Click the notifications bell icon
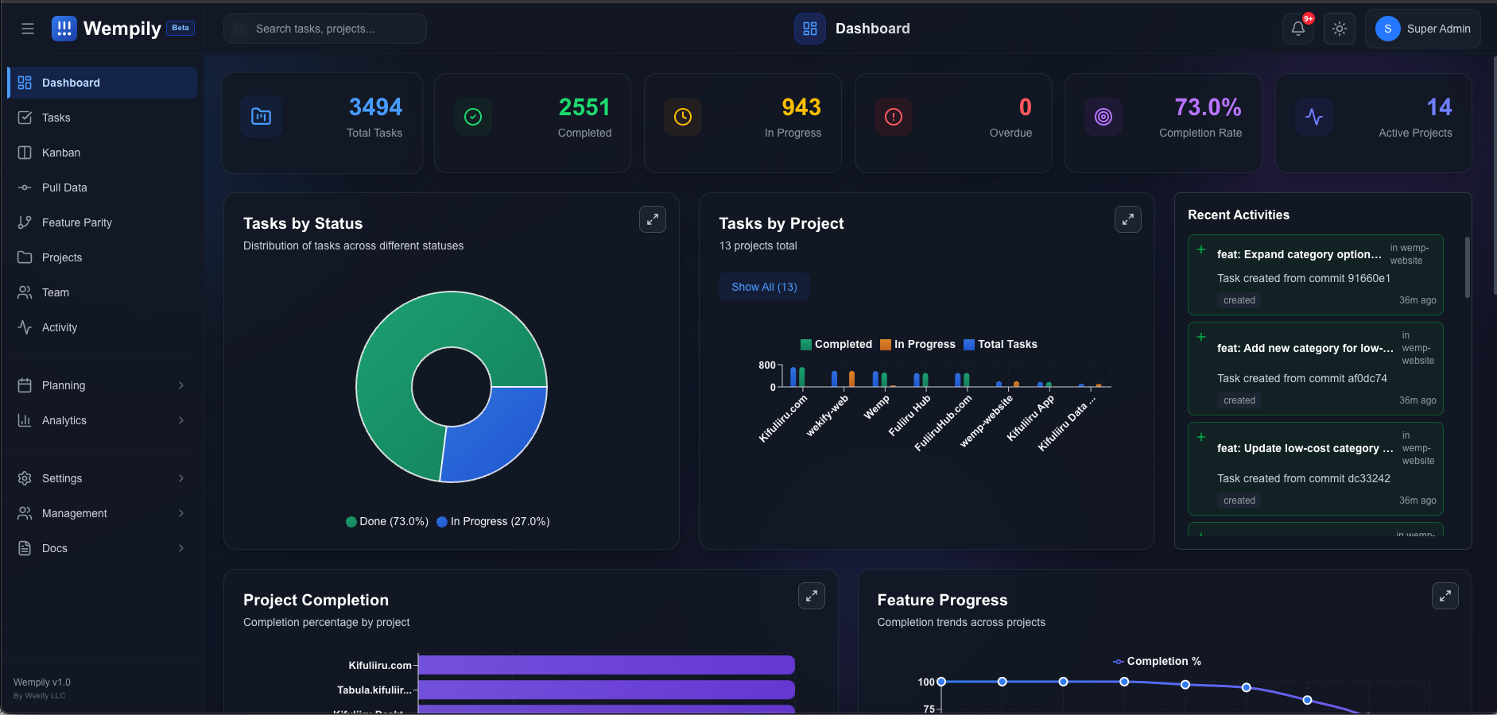 (1297, 29)
